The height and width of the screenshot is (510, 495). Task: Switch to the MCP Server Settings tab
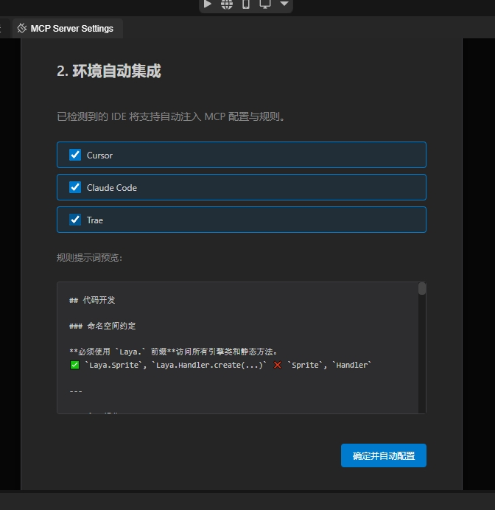pyautogui.click(x=71, y=28)
